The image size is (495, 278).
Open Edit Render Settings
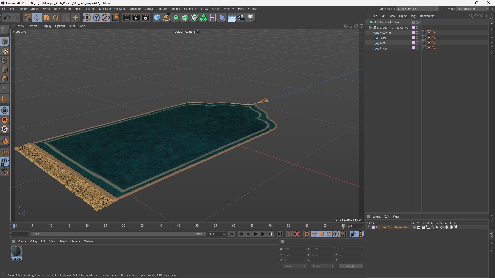point(145,18)
